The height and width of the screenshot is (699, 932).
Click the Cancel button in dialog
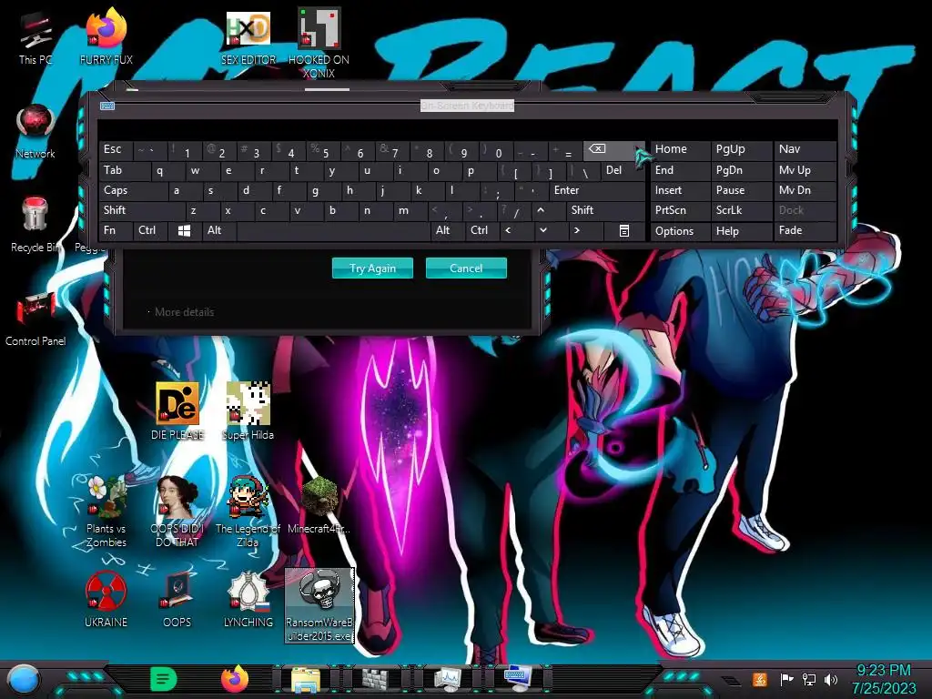(466, 268)
